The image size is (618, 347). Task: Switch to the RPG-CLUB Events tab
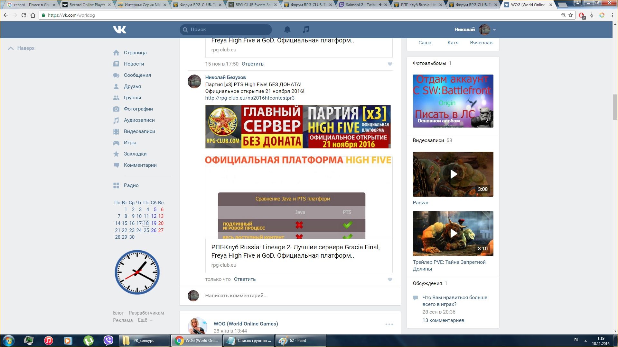[x=253, y=5]
